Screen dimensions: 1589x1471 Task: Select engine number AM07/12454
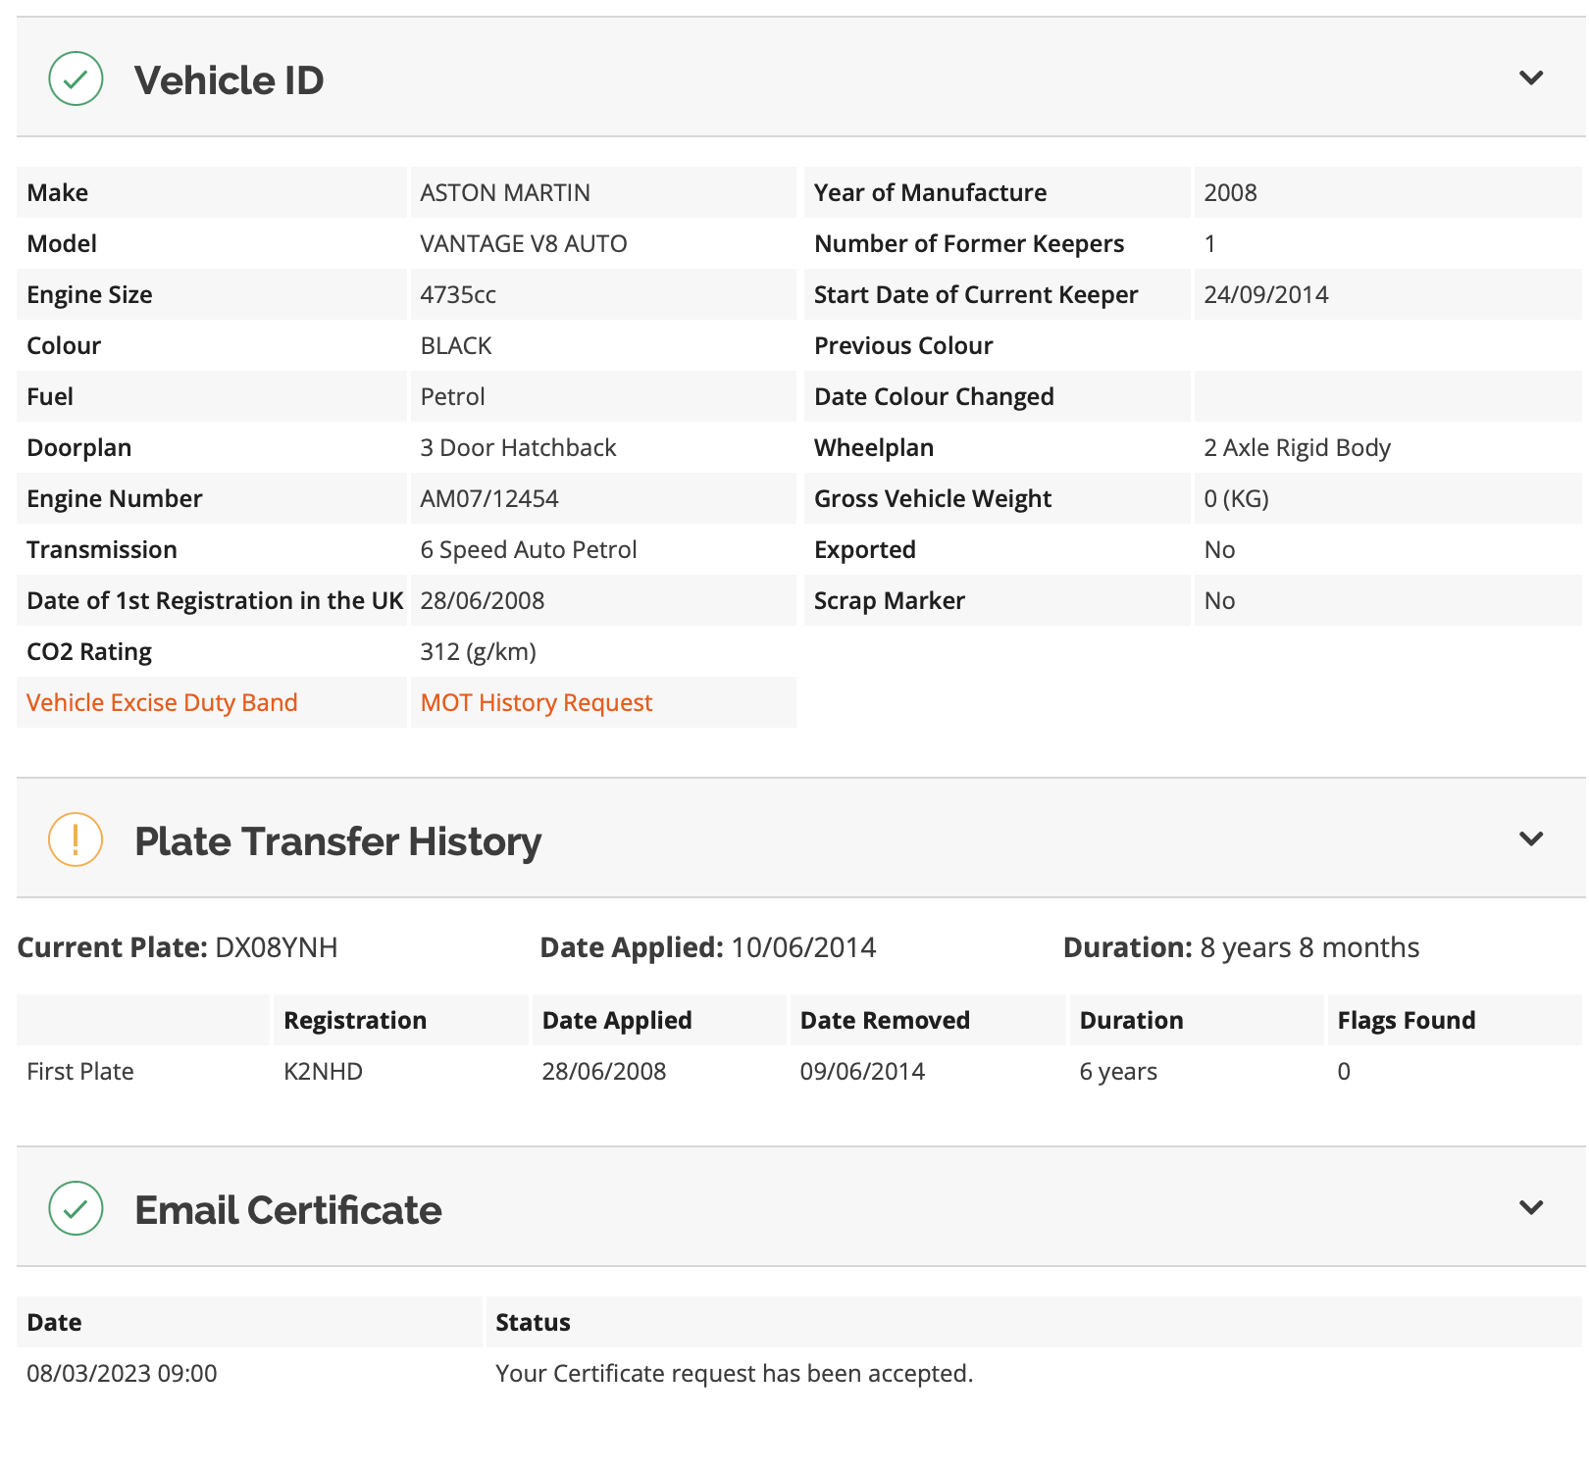tap(489, 498)
